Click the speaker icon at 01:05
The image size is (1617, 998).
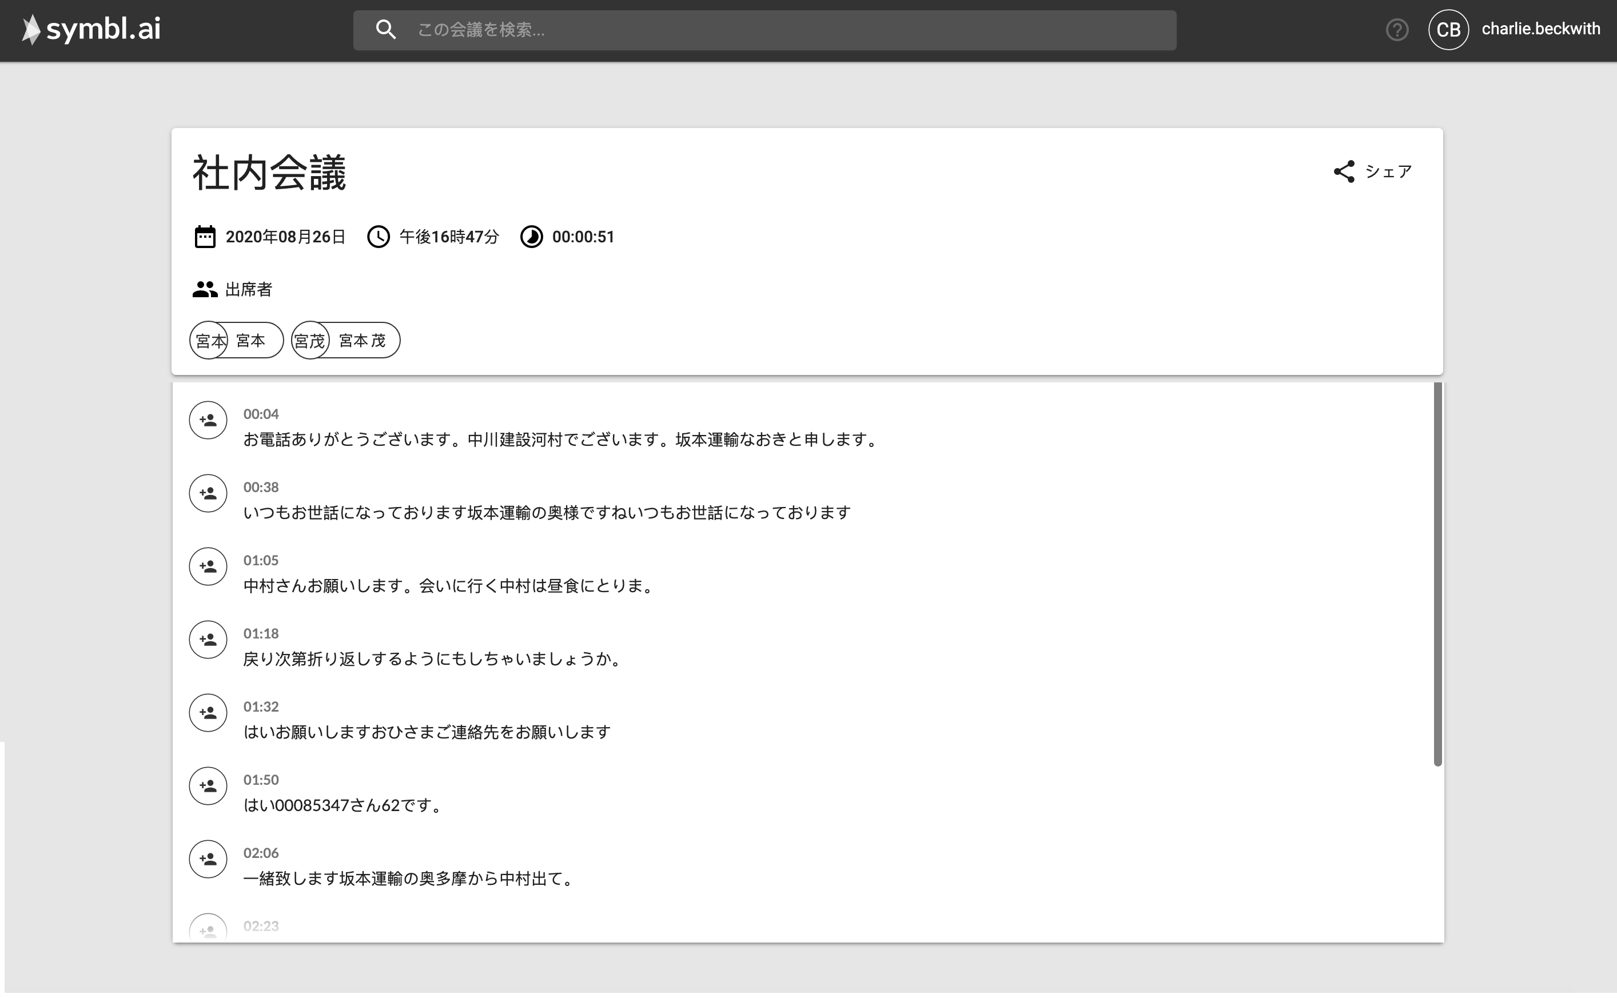click(x=208, y=565)
